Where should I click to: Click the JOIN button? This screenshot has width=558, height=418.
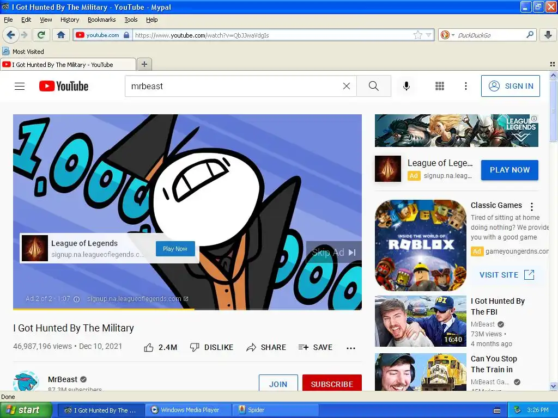pyautogui.click(x=278, y=383)
